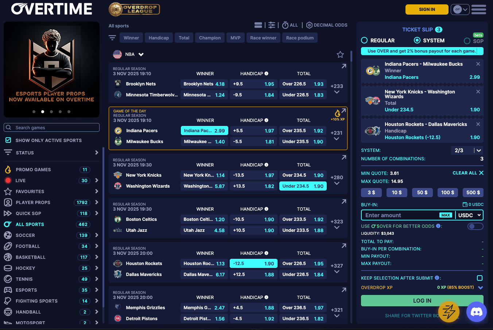Screen dimensions: 493x330
Task: Select the Total market tab
Action: point(184,38)
